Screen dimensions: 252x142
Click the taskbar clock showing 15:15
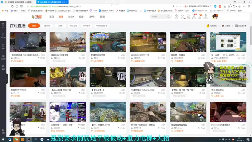(x=240, y=139)
